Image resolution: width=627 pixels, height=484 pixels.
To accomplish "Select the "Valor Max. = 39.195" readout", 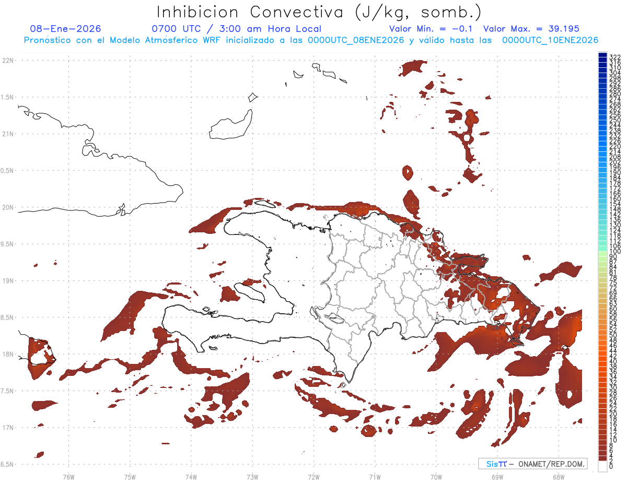I will [x=531, y=29].
